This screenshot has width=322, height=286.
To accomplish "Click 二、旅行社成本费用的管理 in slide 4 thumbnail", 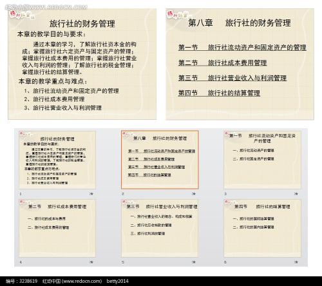I will click(48, 227).
